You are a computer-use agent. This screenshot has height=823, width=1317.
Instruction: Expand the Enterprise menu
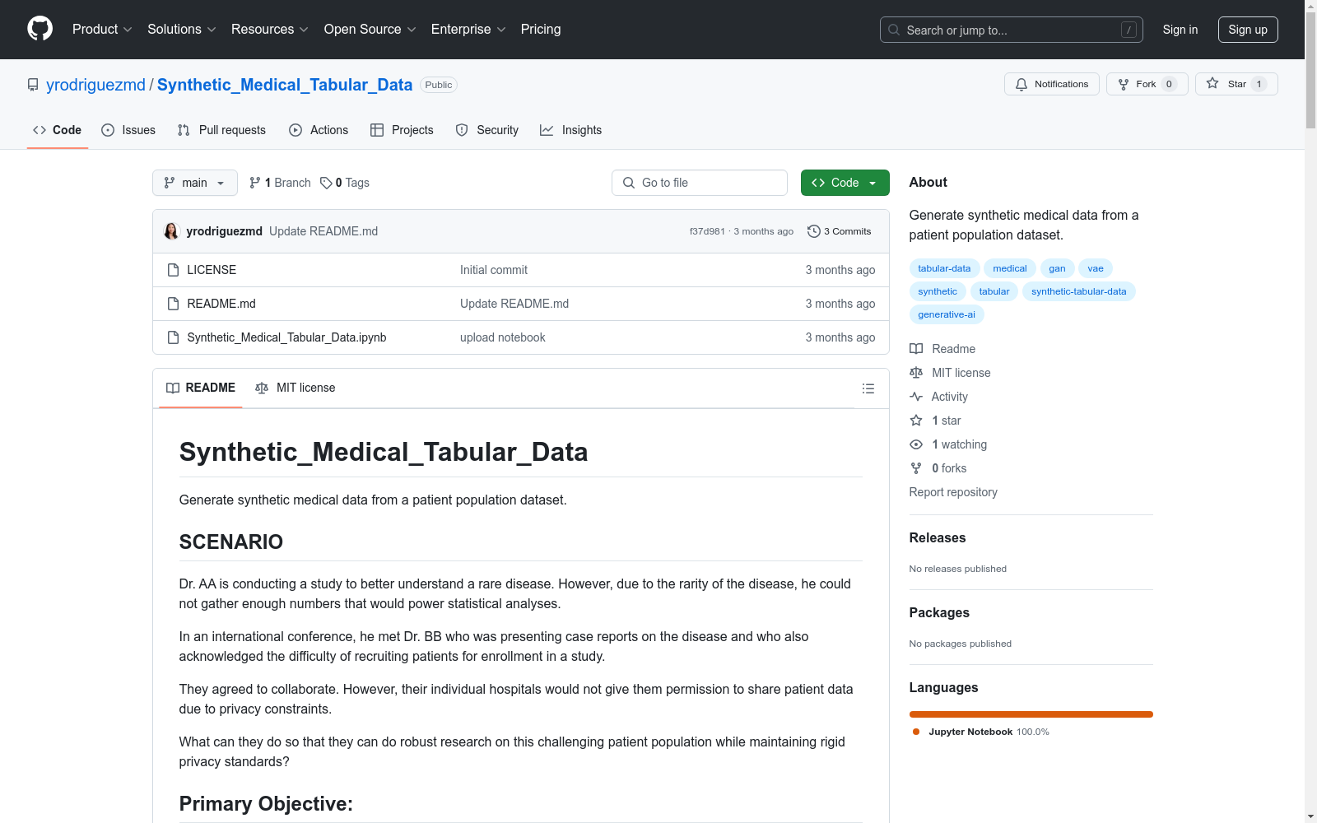pyautogui.click(x=468, y=30)
